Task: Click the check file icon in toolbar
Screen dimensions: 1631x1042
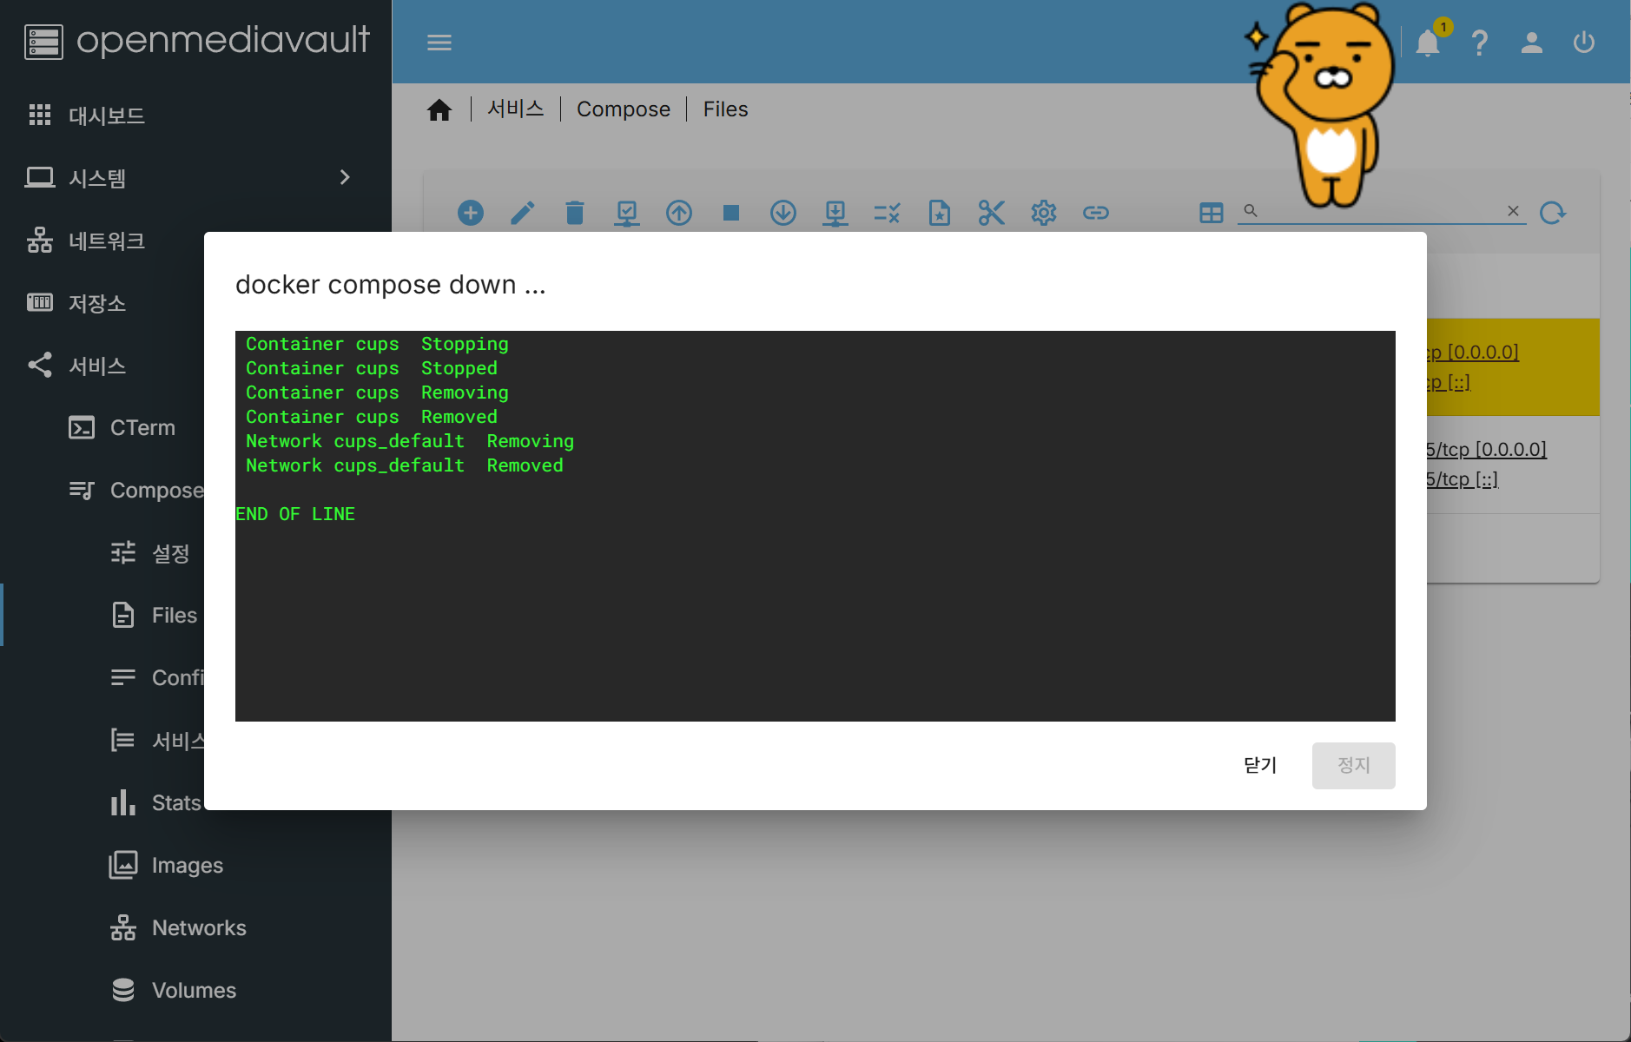Action: tap(627, 213)
